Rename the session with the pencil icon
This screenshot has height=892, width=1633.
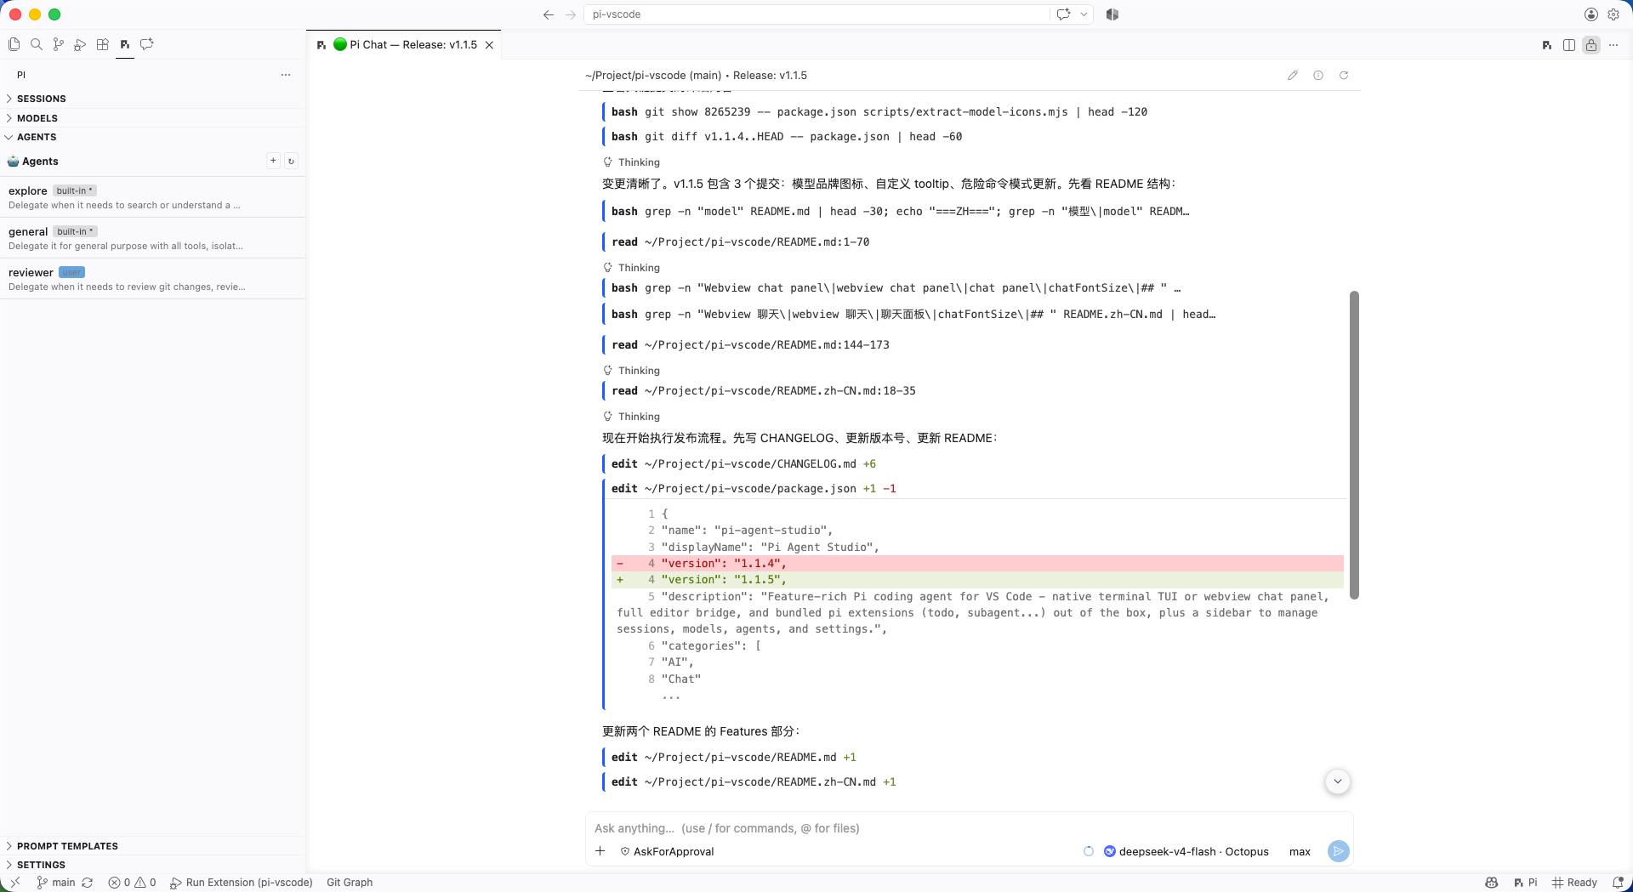1293,75
